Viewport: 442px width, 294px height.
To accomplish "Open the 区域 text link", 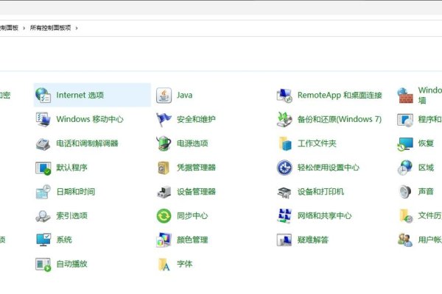I will click(426, 168).
